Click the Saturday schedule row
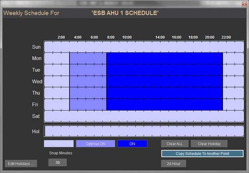249x173 pixels. click(143, 116)
